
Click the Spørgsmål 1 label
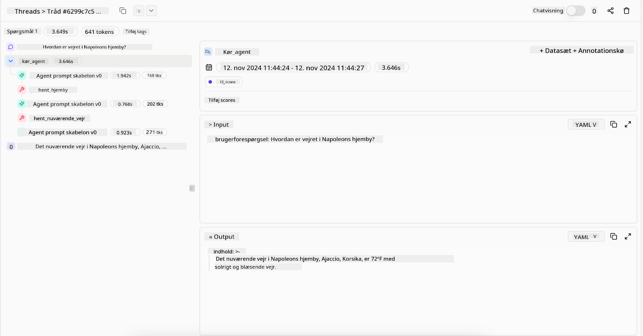pyautogui.click(x=22, y=31)
